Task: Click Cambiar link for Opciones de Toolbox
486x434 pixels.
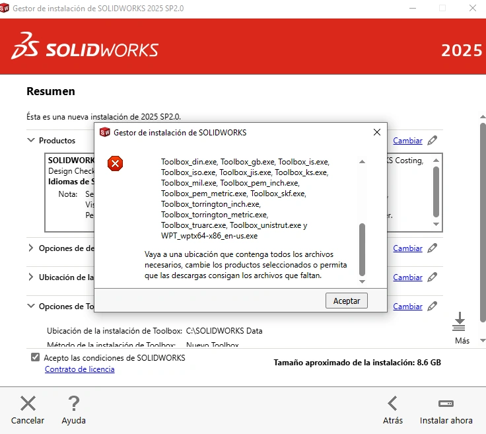Action: click(407, 307)
